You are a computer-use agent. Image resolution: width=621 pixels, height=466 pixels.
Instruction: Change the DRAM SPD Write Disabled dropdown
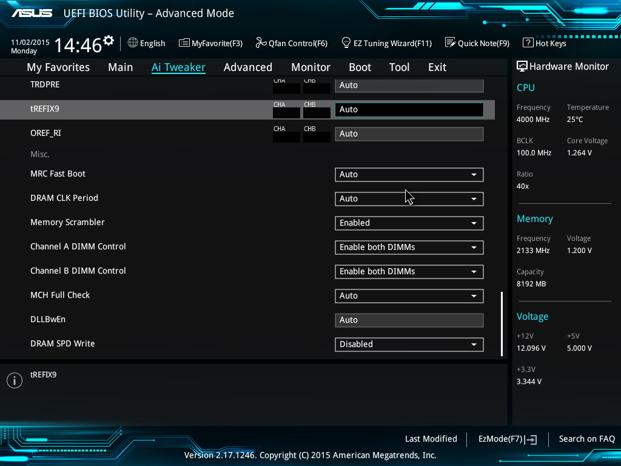pos(409,345)
